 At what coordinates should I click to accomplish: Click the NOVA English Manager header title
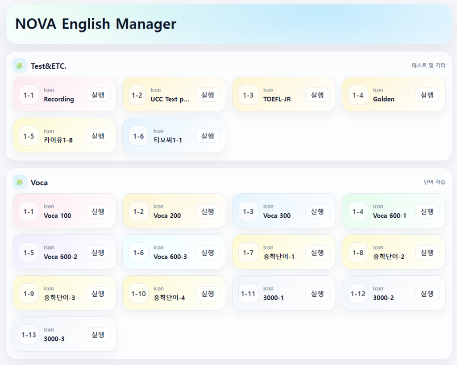point(96,24)
